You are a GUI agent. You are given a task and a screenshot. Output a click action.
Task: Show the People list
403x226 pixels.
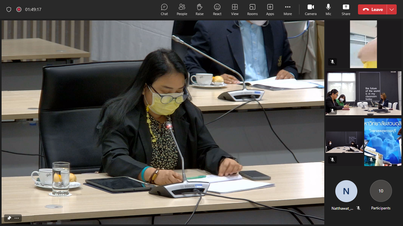[x=182, y=9]
